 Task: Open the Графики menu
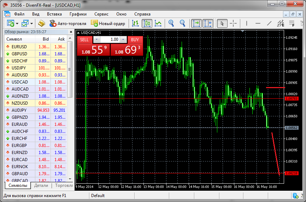(78, 14)
